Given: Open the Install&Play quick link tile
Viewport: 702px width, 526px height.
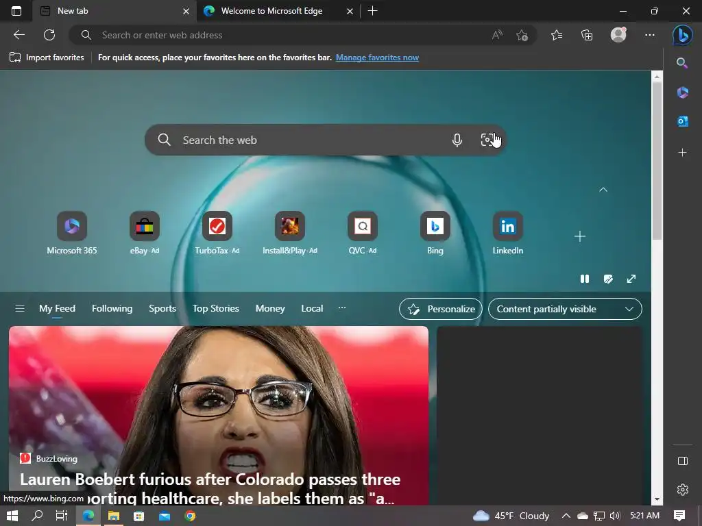Looking at the screenshot, I should (x=290, y=233).
